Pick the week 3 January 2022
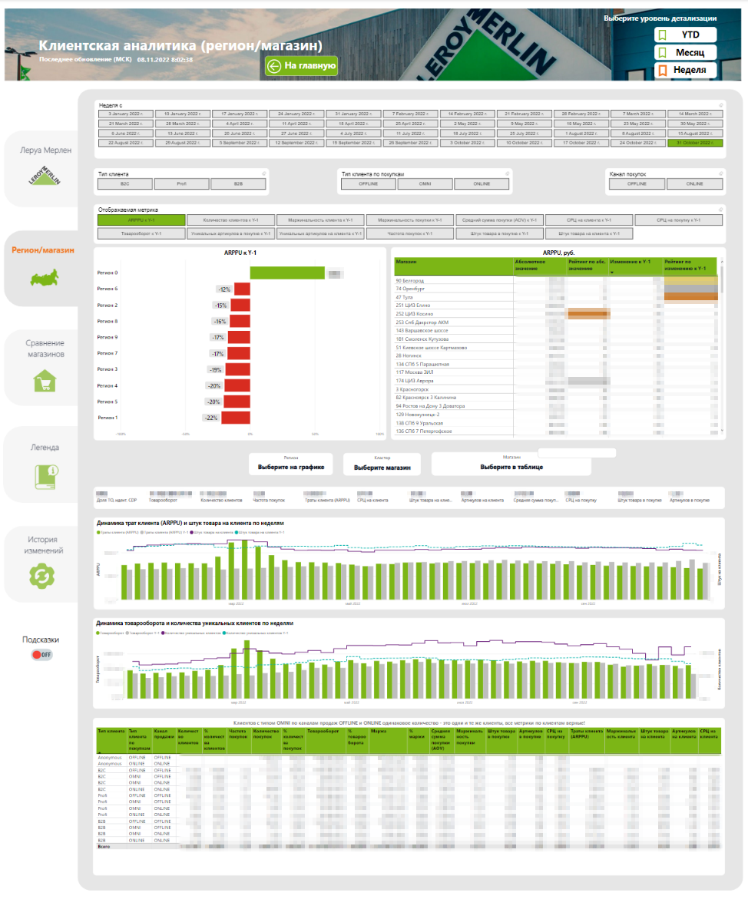748x899 pixels. click(125, 114)
